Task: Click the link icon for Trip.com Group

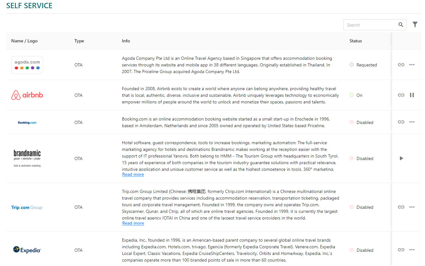Action: tap(401, 207)
